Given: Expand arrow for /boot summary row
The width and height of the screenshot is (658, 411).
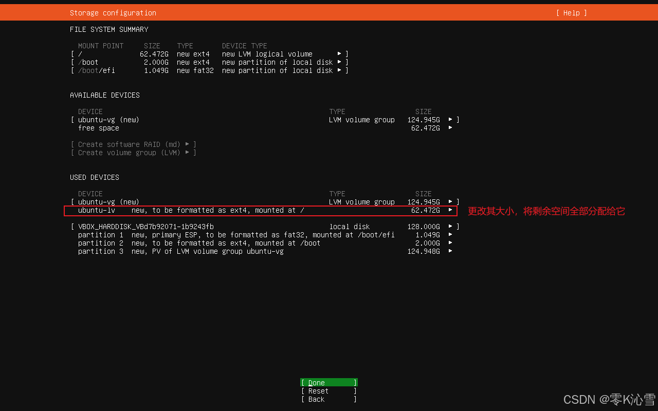Looking at the screenshot, I should coord(339,62).
